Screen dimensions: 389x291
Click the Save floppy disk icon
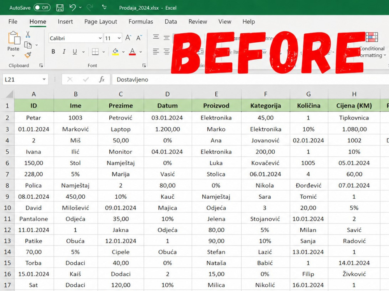point(60,8)
